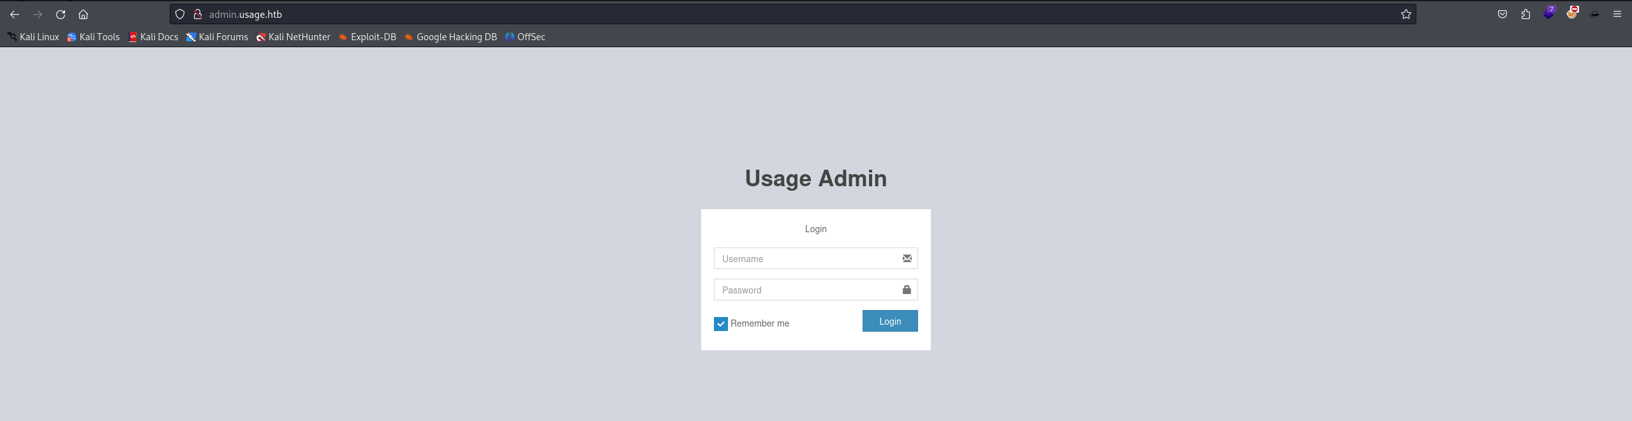
Task: Open the Kali NetHunter bookmark
Action: point(293,37)
